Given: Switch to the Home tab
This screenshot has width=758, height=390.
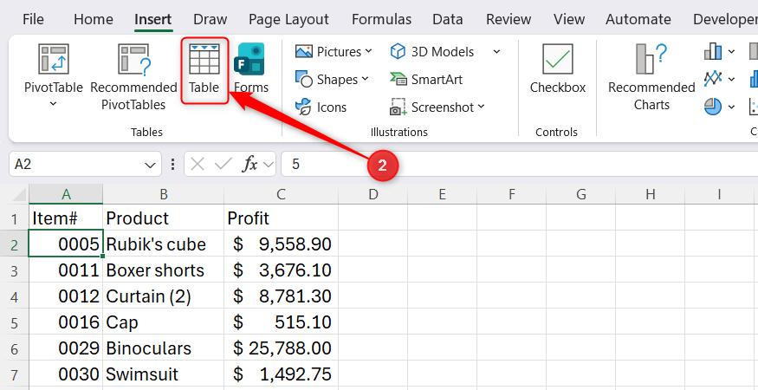Looking at the screenshot, I should (94, 19).
